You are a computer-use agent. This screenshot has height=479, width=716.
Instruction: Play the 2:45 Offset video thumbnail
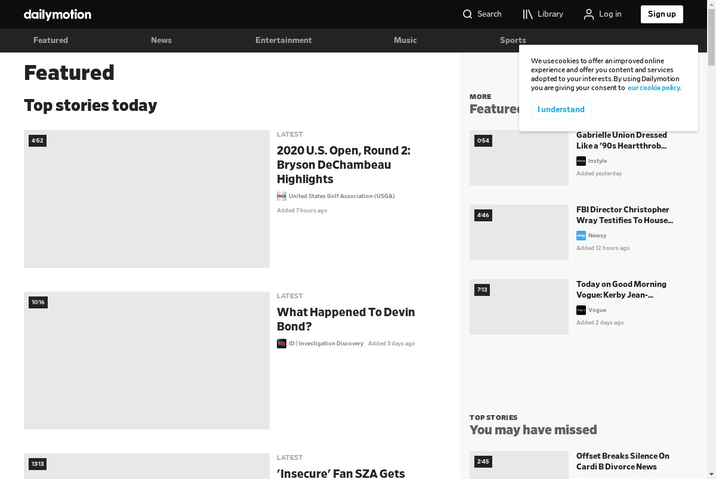[x=519, y=465]
